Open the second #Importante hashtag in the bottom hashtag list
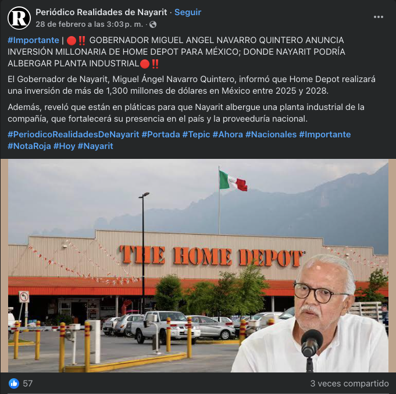 pos(325,134)
